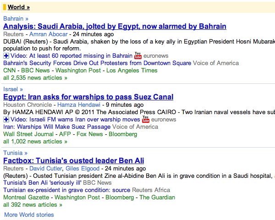Open the World section heading
Image resolution: width=275 pixels, height=220 pixels.
click(x=19, y=7)
